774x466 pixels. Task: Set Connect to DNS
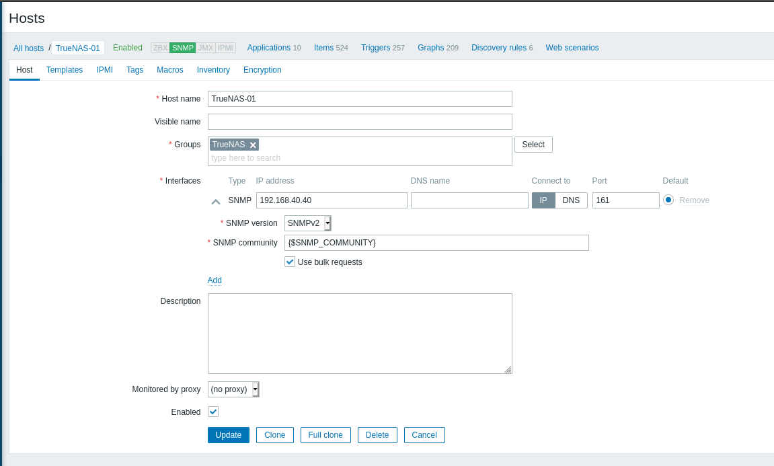click(571, 200)
